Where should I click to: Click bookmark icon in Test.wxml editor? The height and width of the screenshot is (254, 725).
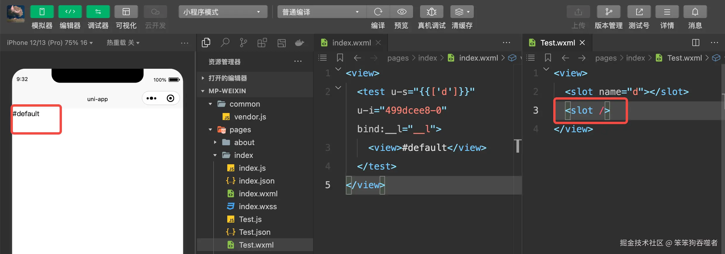click(x=548, y=58)
